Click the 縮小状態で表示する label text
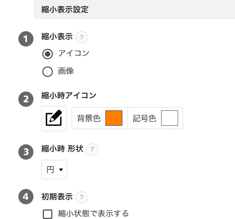This screenshot has height=219, width=235. click(93, 213)
